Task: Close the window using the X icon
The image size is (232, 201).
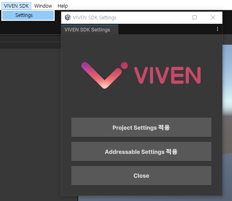Action: (213, 17)
